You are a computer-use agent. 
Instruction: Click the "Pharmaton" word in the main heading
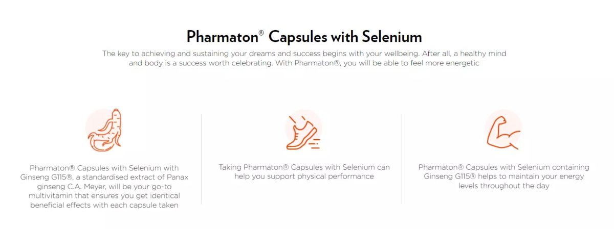(x=222, y=37)
